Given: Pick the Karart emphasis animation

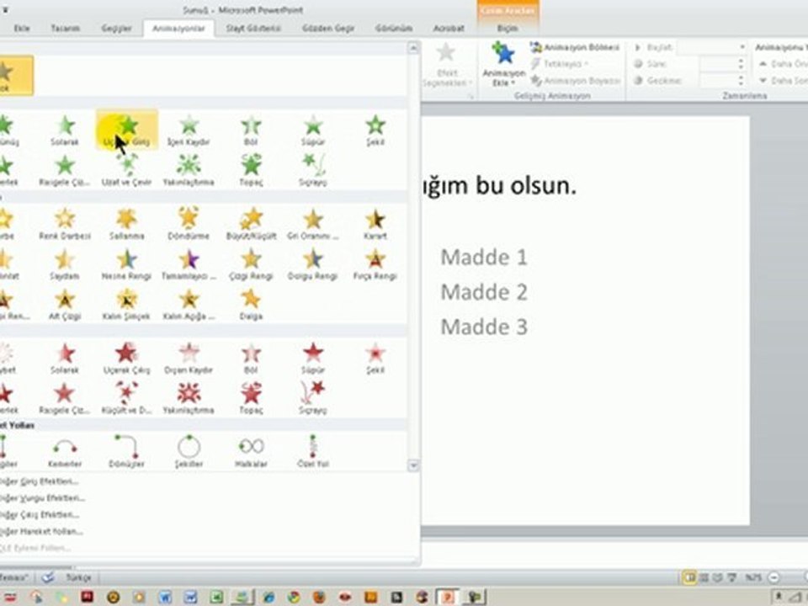Looking at the screenshot, I should [375, 224].
